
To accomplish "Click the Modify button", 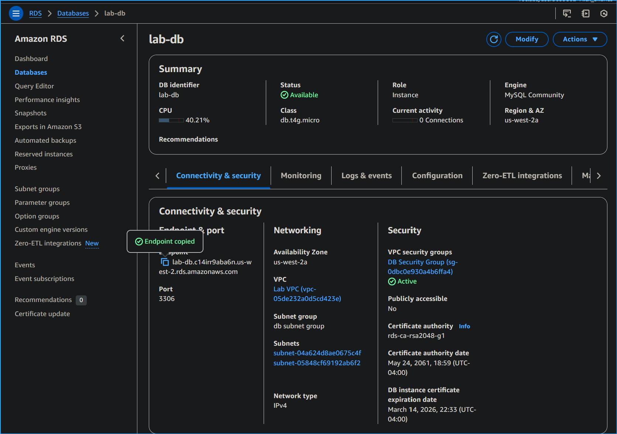I will coord(527,39).
